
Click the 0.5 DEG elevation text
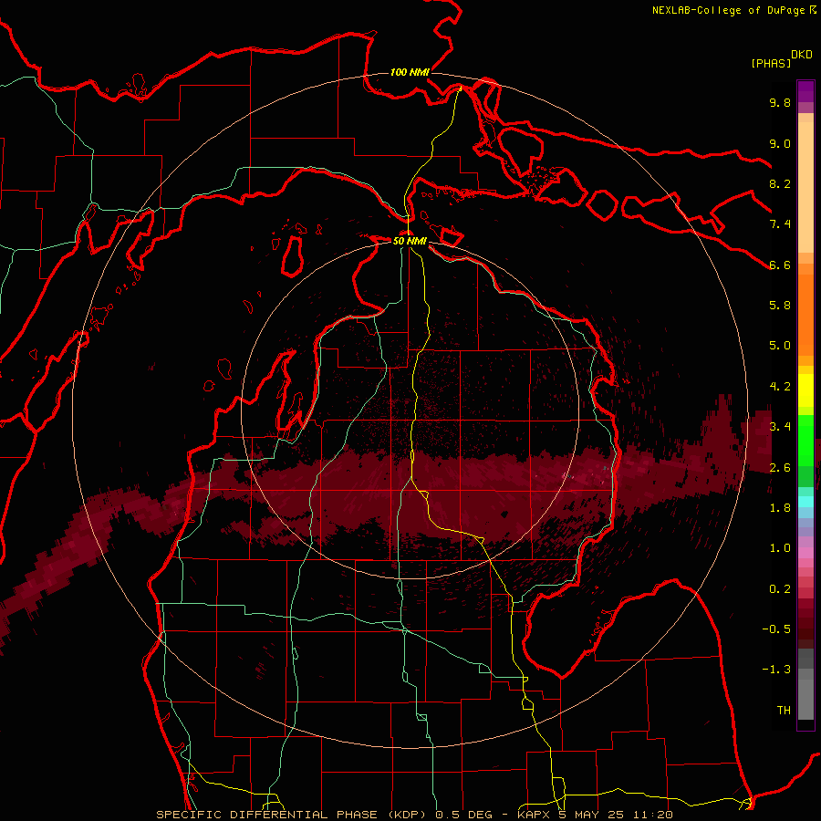464,815
